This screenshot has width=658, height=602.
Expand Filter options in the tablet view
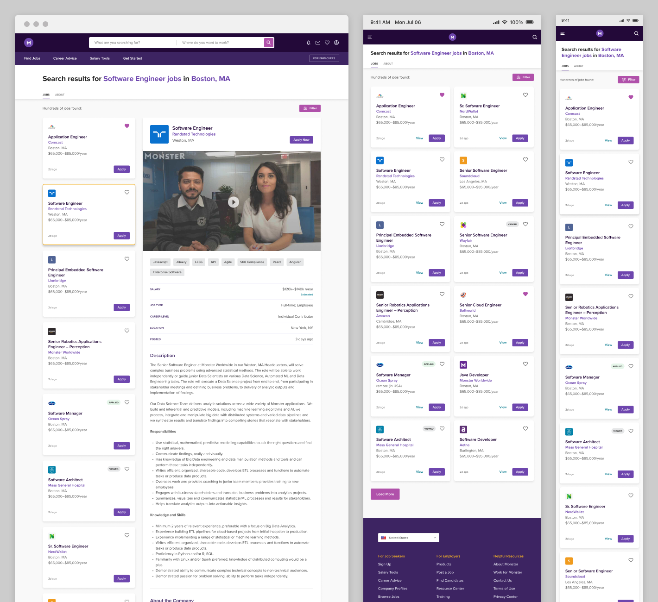click(x=523, y=77)
